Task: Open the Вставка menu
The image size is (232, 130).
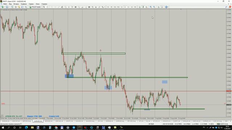Action: (16, 4)
